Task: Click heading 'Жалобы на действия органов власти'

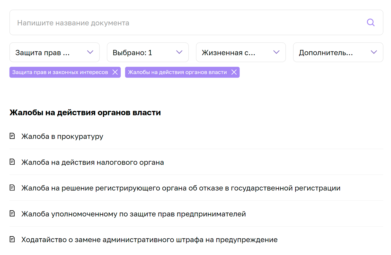Action: tap(85, 112)
